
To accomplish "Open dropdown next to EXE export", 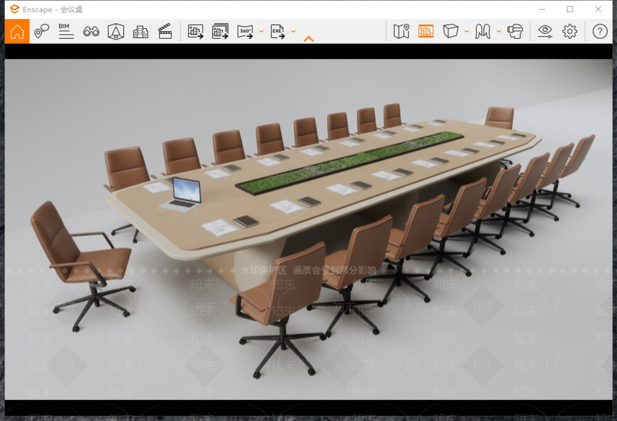I will 293,31.
